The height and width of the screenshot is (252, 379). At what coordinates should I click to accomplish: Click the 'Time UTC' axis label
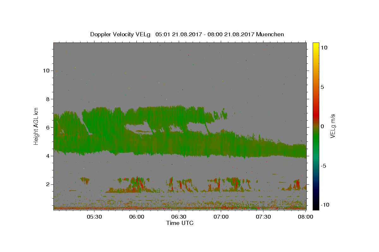pyautogui.click(x=180, y=223)
